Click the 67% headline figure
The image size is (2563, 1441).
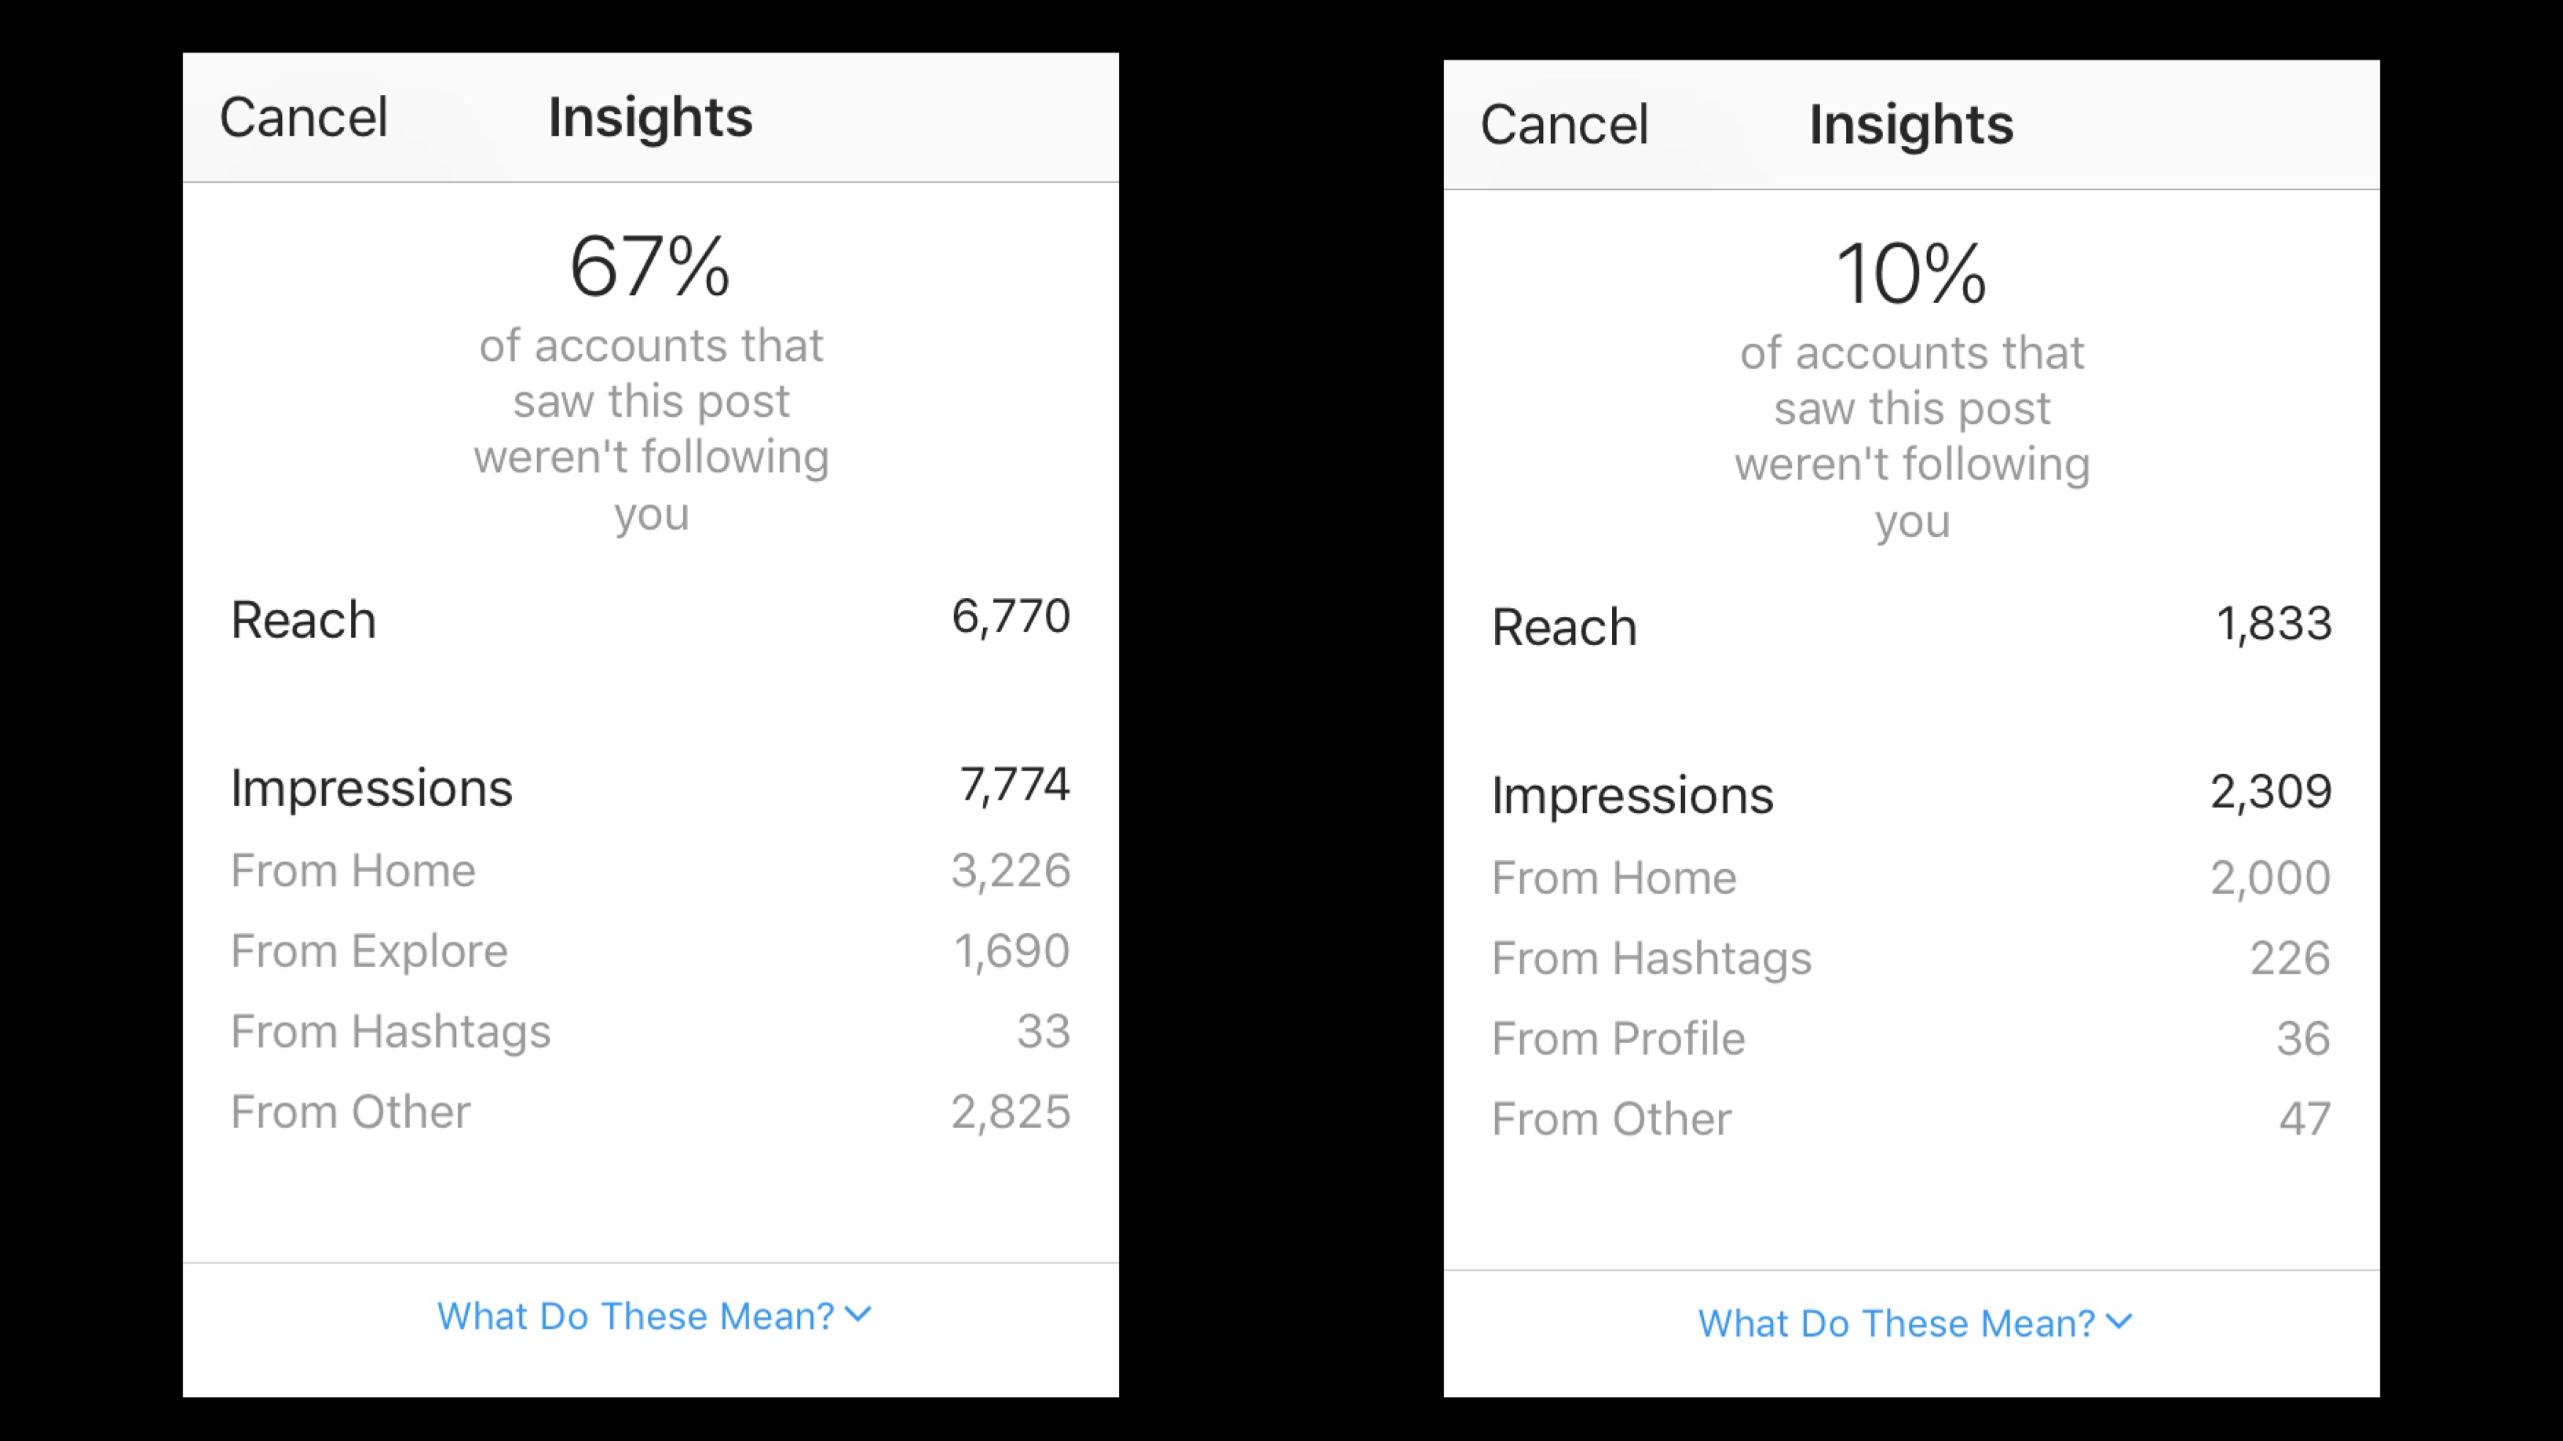click(x=651, y=267)
